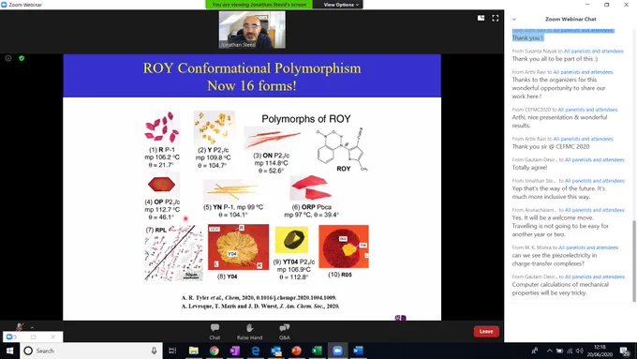Open the volume speaker icon
The width and height of the screenshot is (637, 359).
[x=580, y=351]
